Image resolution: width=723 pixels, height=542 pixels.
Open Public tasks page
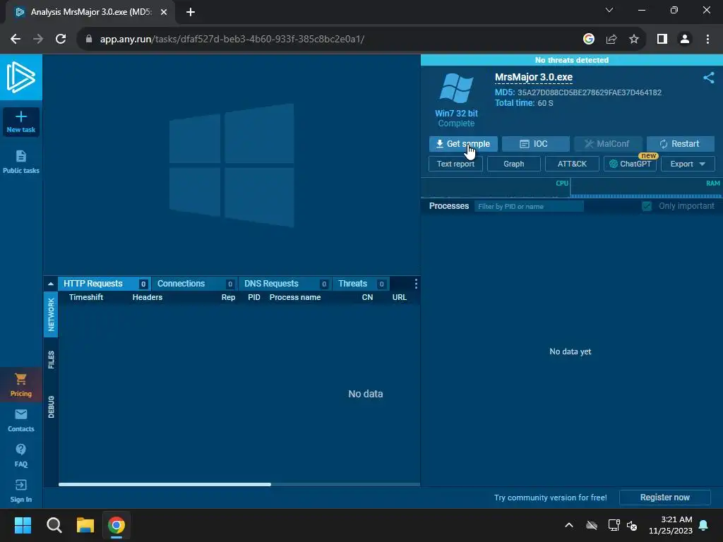[x=20, y=162]
